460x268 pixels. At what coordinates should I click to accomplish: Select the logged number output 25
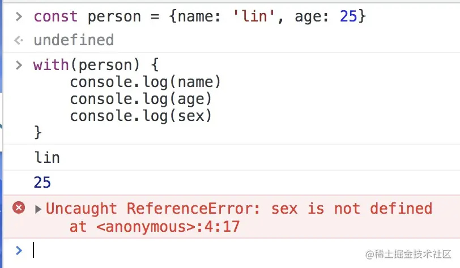tap(42, 183)
